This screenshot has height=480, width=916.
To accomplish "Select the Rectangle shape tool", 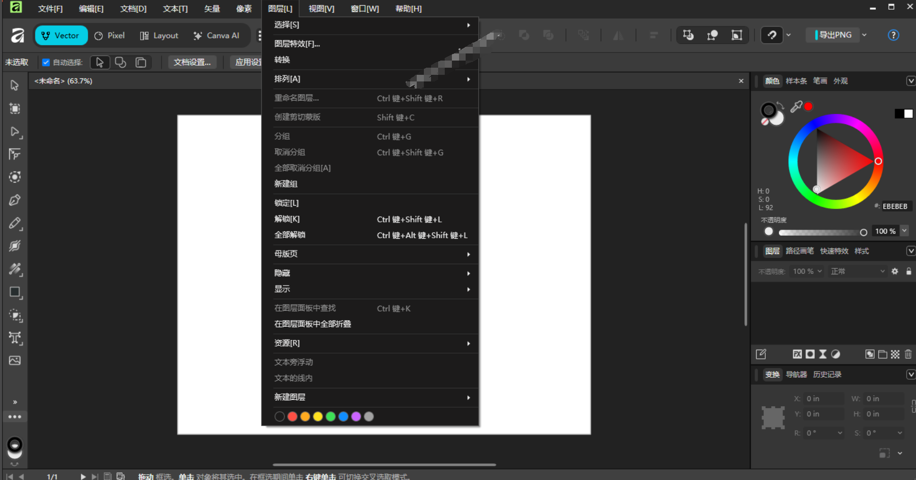I will click(x=15, y=292).
